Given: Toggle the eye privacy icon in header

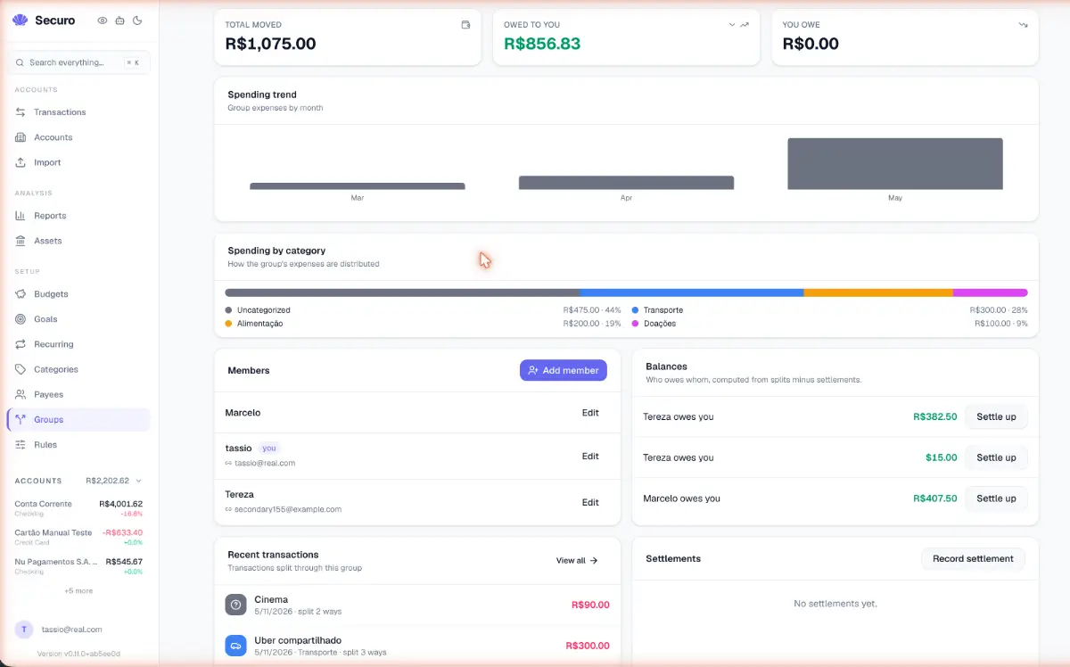Looking at the screenshot, I should (103, 20).
